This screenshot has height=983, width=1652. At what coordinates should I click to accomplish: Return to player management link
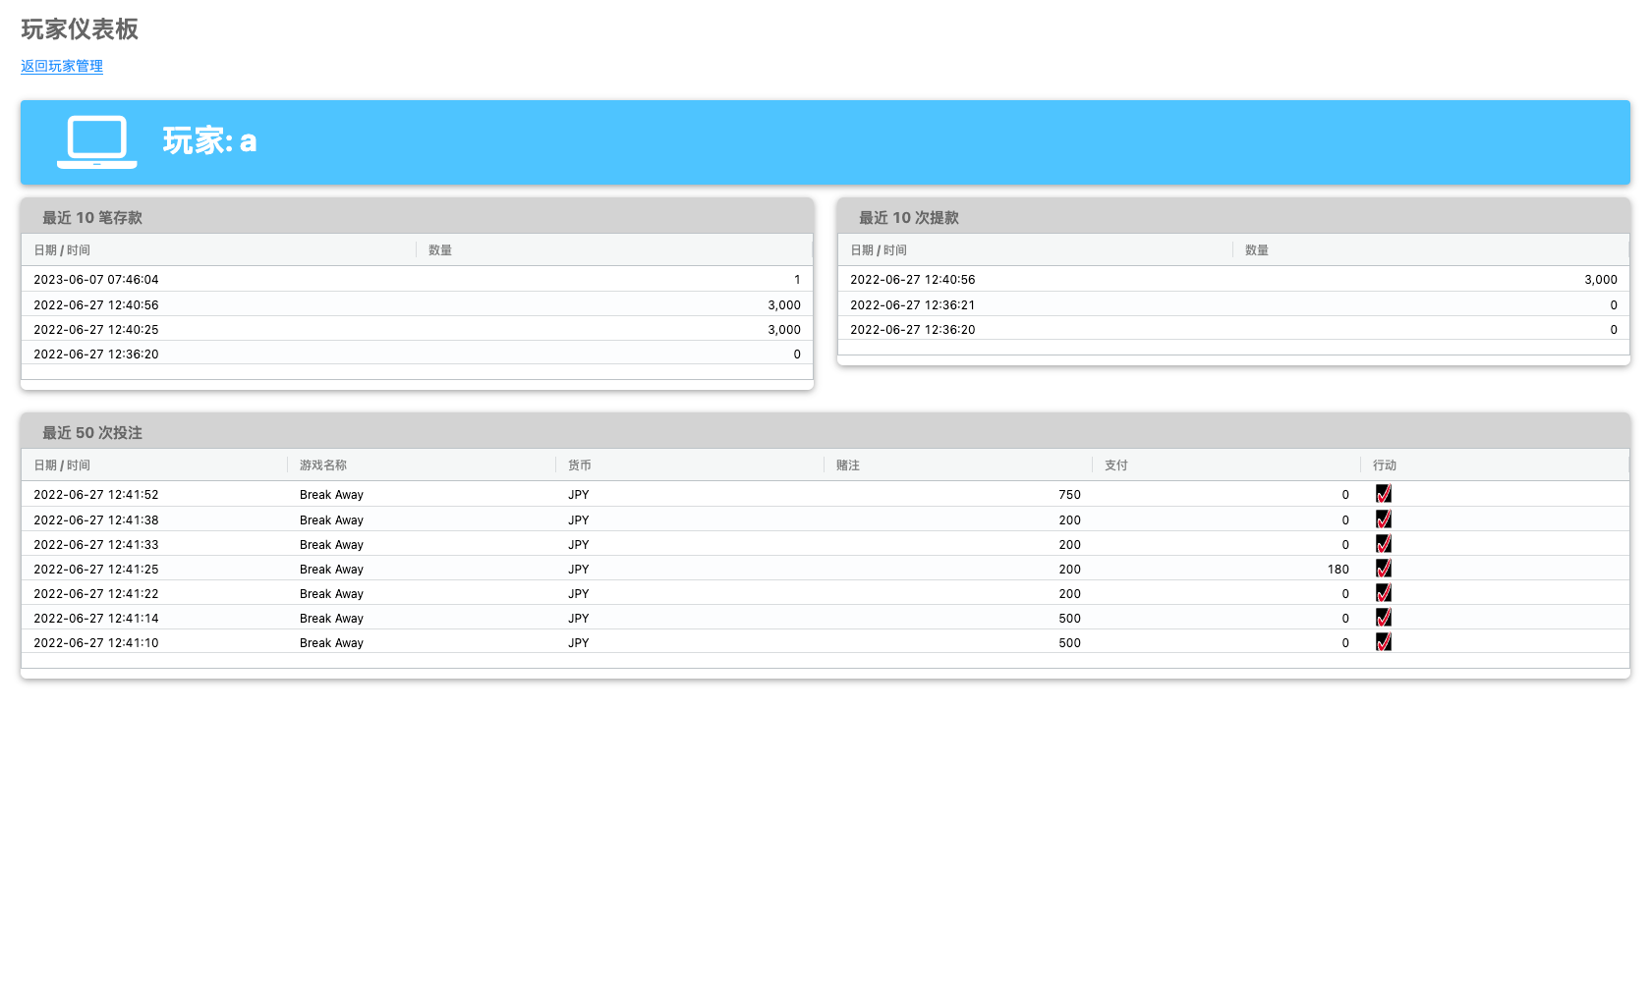(62, 66)
